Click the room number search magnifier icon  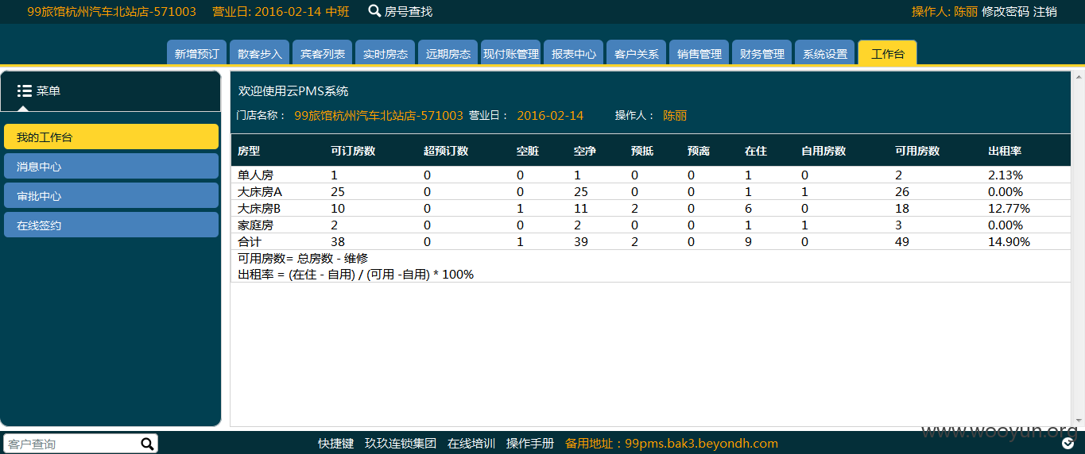[374, 11]
